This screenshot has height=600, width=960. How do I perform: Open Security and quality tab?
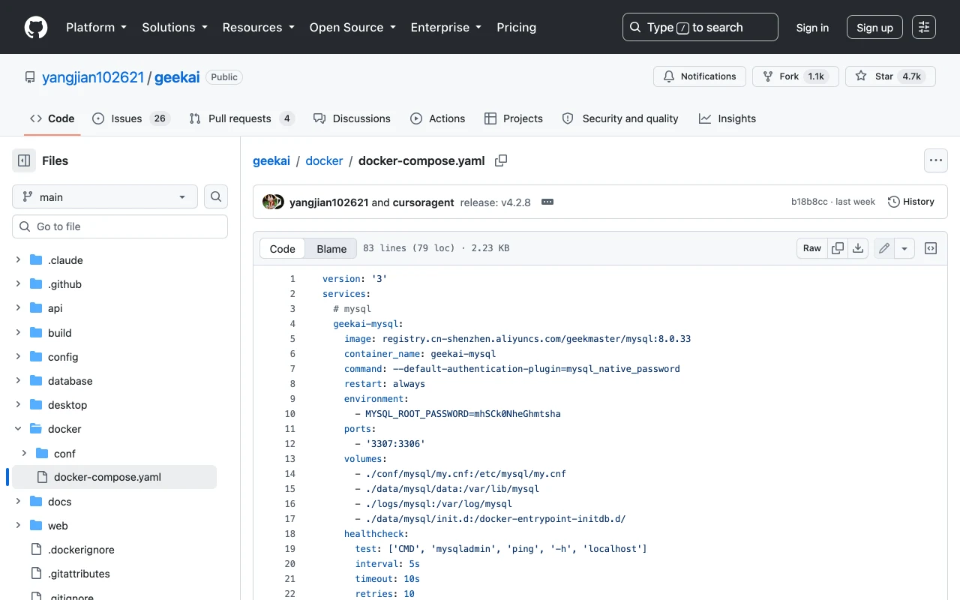coord(620,118)
